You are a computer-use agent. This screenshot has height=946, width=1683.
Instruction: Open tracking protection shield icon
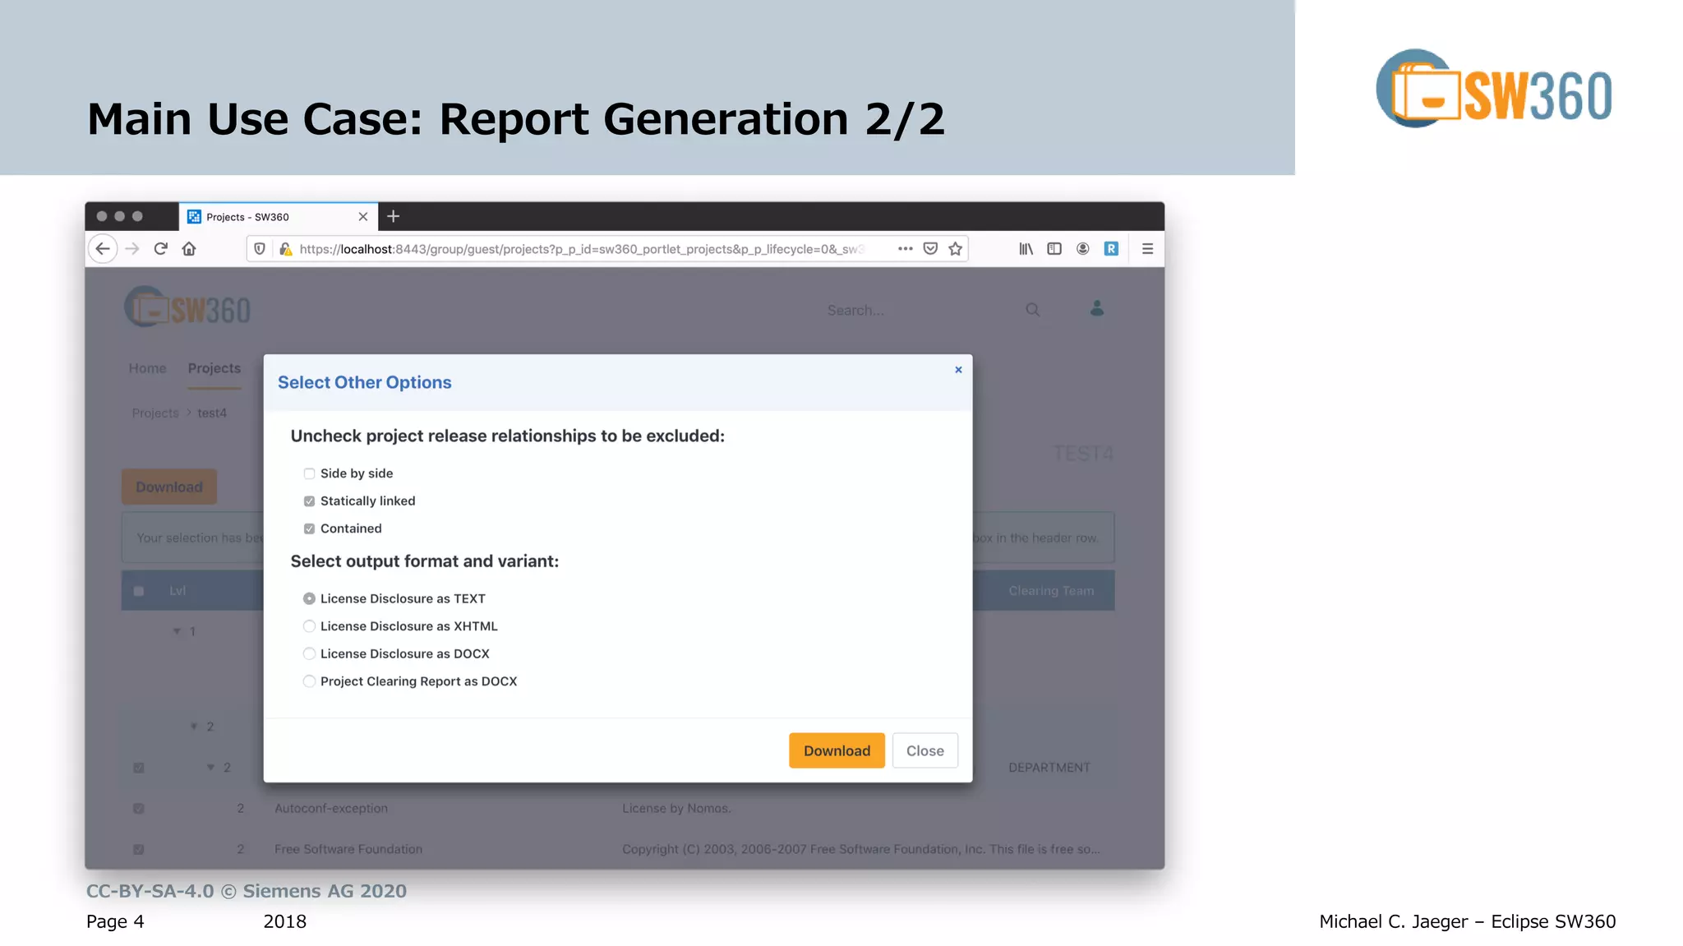[260, 249]
